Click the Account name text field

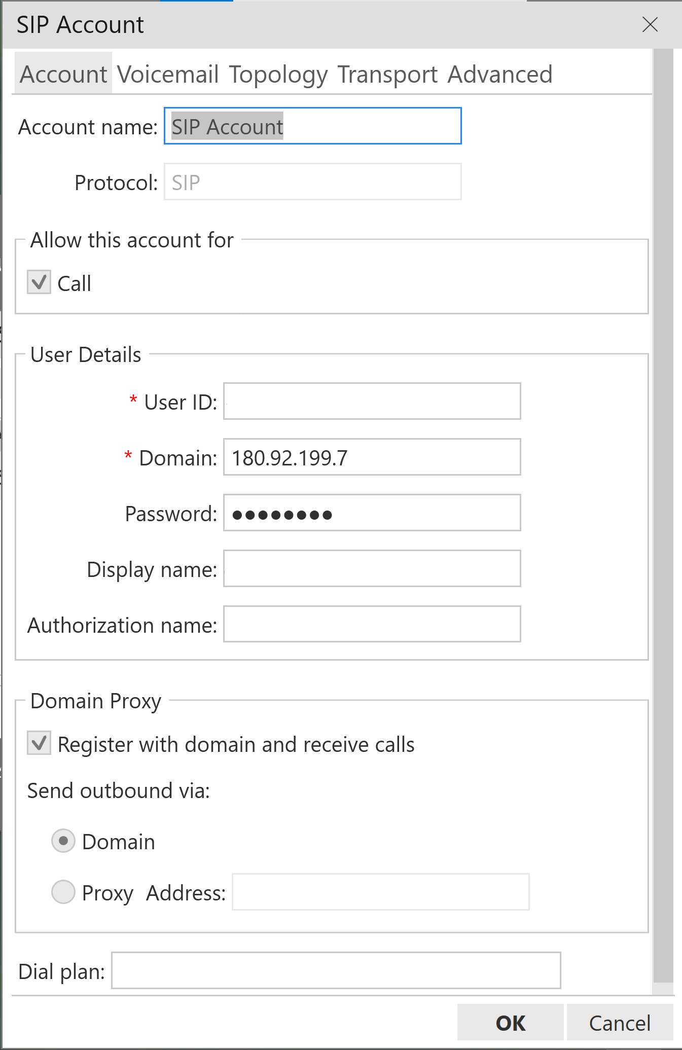pos(312,126)
